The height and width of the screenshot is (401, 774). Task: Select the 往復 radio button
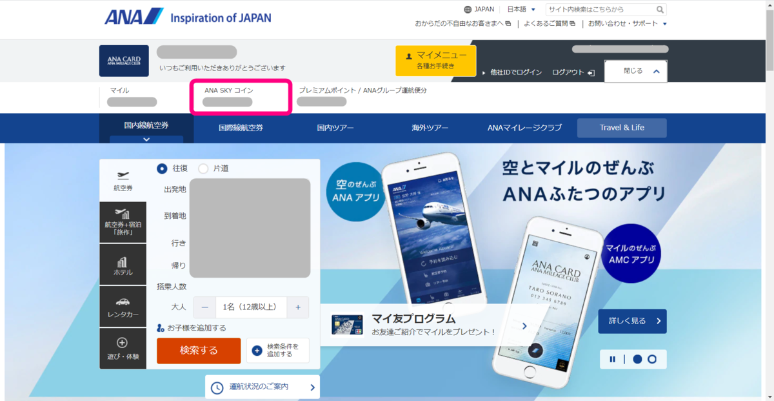pyautogui.click(x=163, y=169)
